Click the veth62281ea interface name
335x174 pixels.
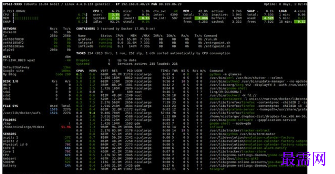click(x=13, y=46)
